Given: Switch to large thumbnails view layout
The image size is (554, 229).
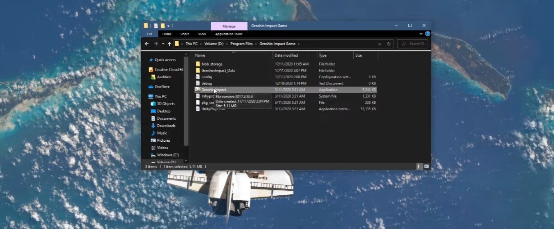Looking at the screenshot, I should click(426, 166).
